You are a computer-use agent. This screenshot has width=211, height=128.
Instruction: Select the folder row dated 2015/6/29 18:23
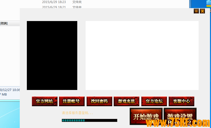click(54, 2)
